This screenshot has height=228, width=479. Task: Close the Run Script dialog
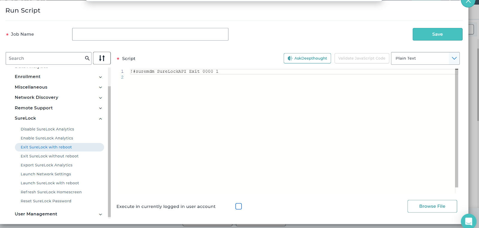click(x=468, y=2)
